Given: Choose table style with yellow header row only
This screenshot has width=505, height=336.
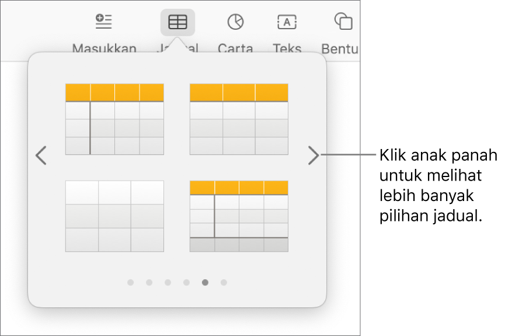Looking at the screenshot, I should pyautogui.click(x=239, y=119).
